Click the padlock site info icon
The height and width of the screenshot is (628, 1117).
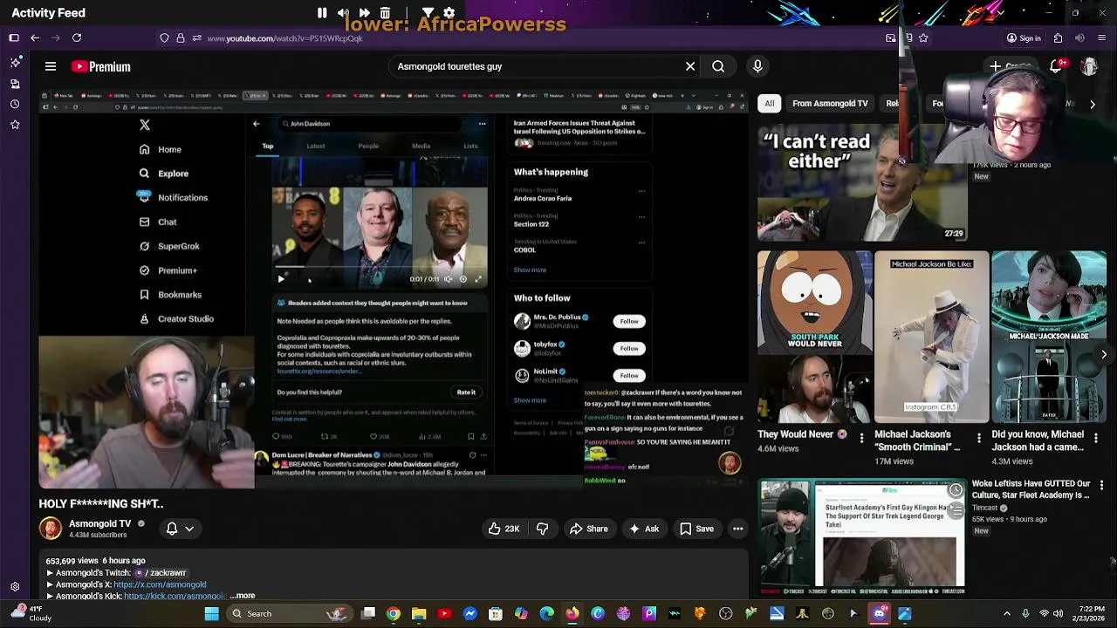click(181, 38)
